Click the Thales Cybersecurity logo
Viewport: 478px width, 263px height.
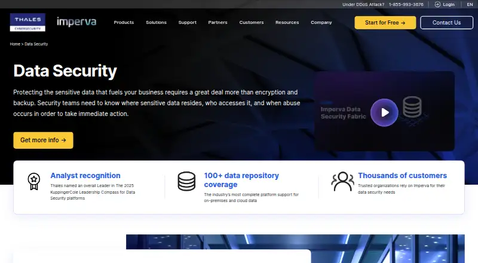27,22
